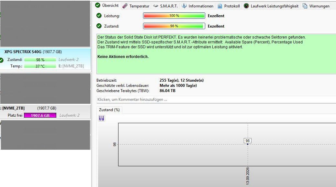Click 'Laufwerk: 2' beside the Platz frei bar
The image size is (336, 187).
(x=69, y=115)
